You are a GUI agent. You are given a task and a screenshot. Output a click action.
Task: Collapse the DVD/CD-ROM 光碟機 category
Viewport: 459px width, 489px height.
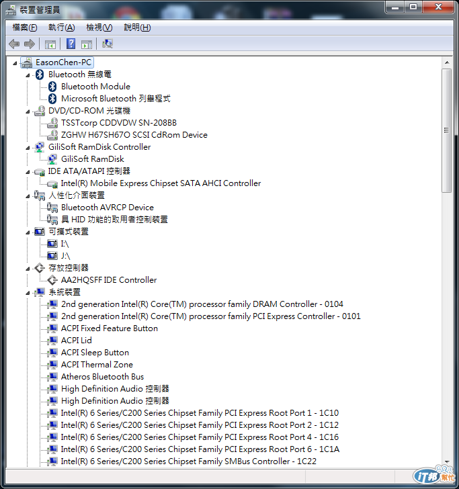coord(28,112)
